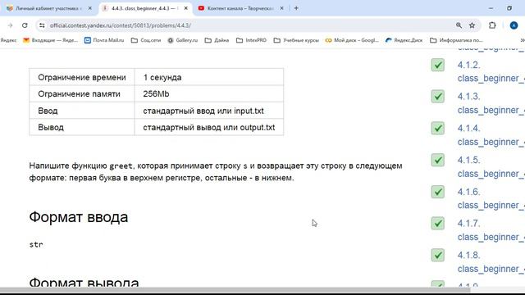Screen dimensions: 525x295
Task: Select the стандартный ввод или input.txt cell
Action: pyautogui.click(x=209, y=111)
